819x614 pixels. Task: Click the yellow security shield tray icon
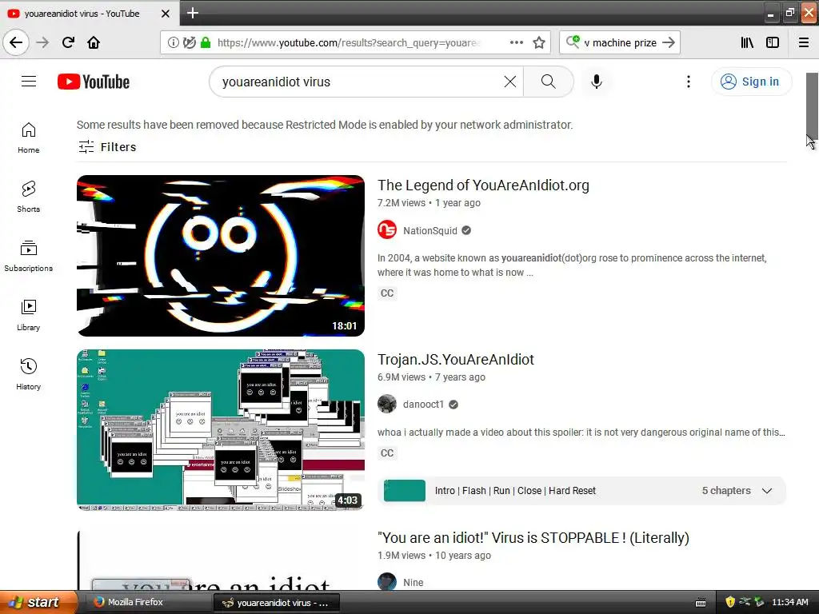click(x=729, y=602)
